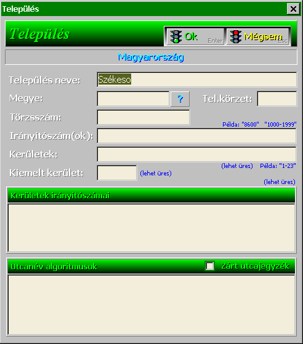
Task: Click the red traffic light Mégsem icon
Action: [236, 36]
